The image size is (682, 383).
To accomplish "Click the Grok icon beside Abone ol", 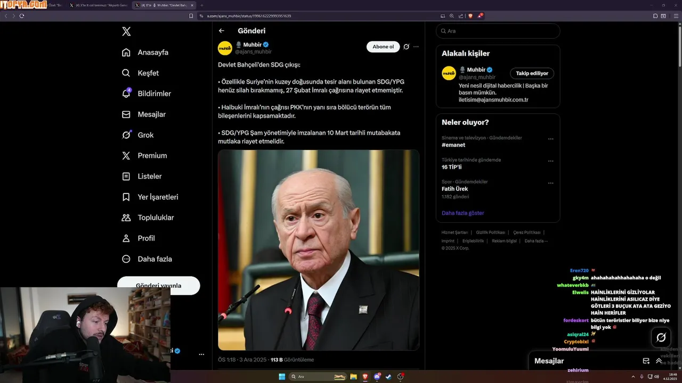I will point(406,47).
